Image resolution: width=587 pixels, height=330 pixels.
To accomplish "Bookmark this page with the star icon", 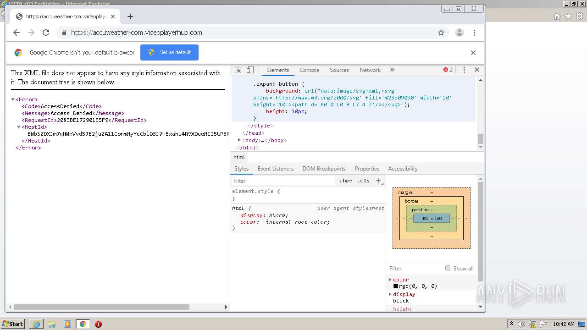I will point(441,33).
